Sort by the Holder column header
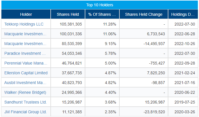 (x=26, y=14)
